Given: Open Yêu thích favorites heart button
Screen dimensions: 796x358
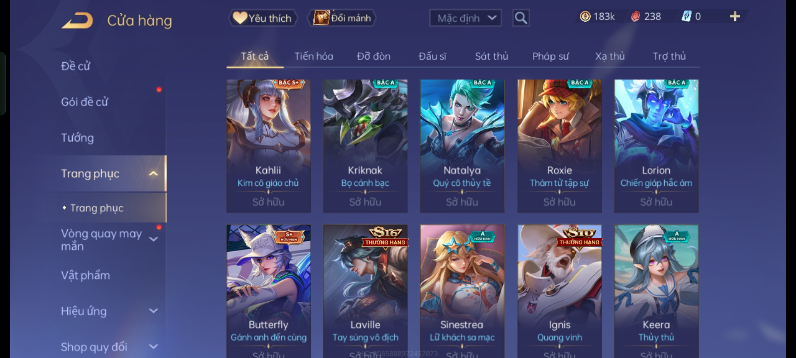Looking at the screenshot, I should [263, 18].
